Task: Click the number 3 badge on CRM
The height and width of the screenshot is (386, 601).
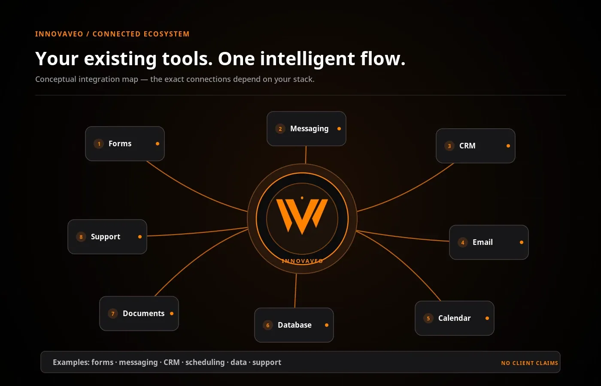Action: point(449,146)
